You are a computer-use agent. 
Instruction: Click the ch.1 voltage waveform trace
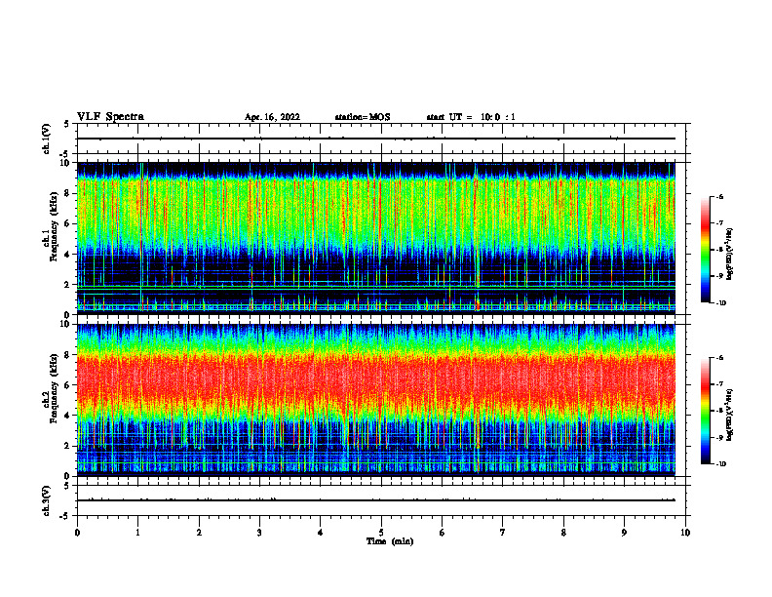click(376, 139)
